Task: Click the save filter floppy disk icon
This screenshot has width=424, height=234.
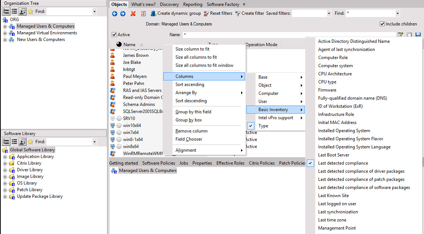Action: pyautogui.click(x=418, y=35)
